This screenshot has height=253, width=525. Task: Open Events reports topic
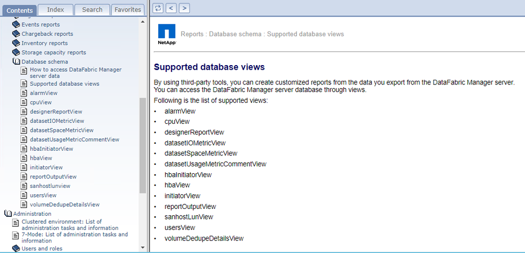(x=40, y=24)
